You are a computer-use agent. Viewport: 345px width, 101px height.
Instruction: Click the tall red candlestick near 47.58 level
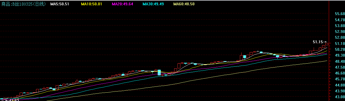179,66
